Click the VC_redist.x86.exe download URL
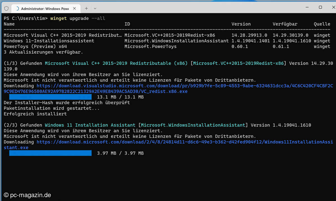 (168, 88)
